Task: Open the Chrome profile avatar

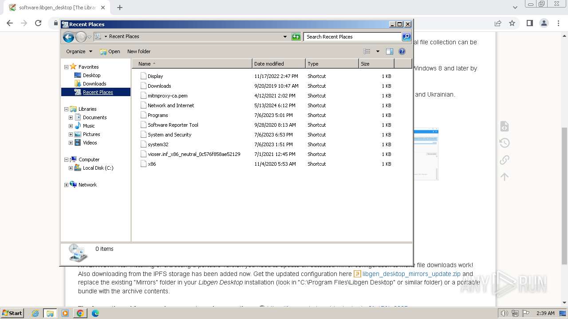Action: [544, 23]
